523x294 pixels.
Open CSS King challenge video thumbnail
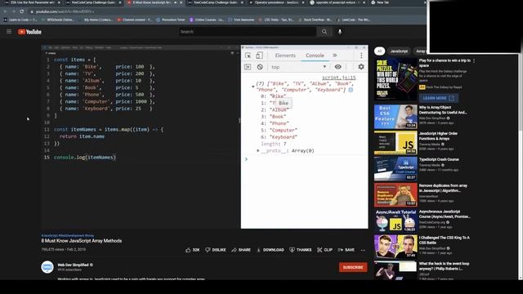[396, 247]
